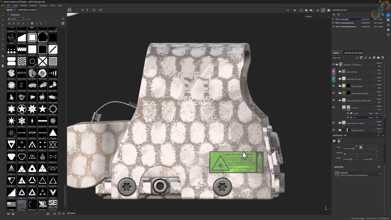The height and width of the screenshot is (220, 391).
Task: Click the Stain Circles alpha
Action: [x=22, y=73]
